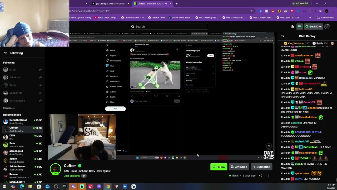Screen dimensions: 337x190
Task: Toggle notifications for yosnaggymo channel
Action: click(40, 101)
